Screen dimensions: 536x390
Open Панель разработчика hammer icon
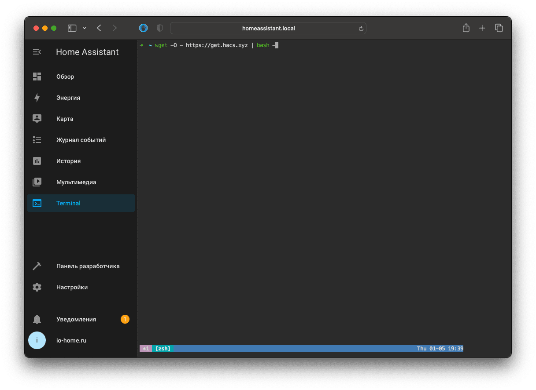click(37, 266)
